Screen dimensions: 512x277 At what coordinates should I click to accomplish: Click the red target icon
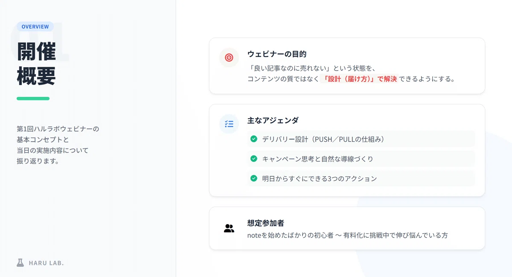point(229,57)
